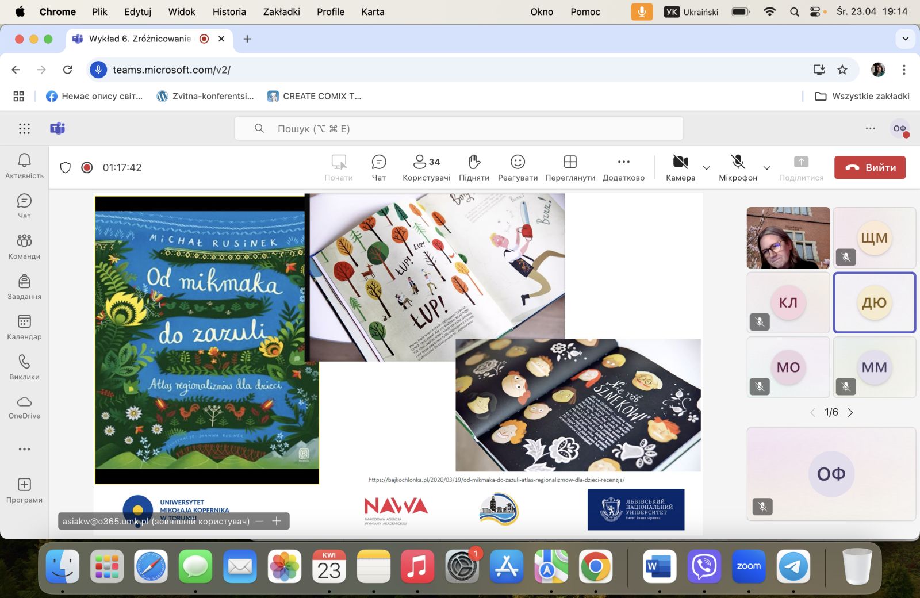Expand camera options dropdown arrow
920x598 pixels.
707,168
